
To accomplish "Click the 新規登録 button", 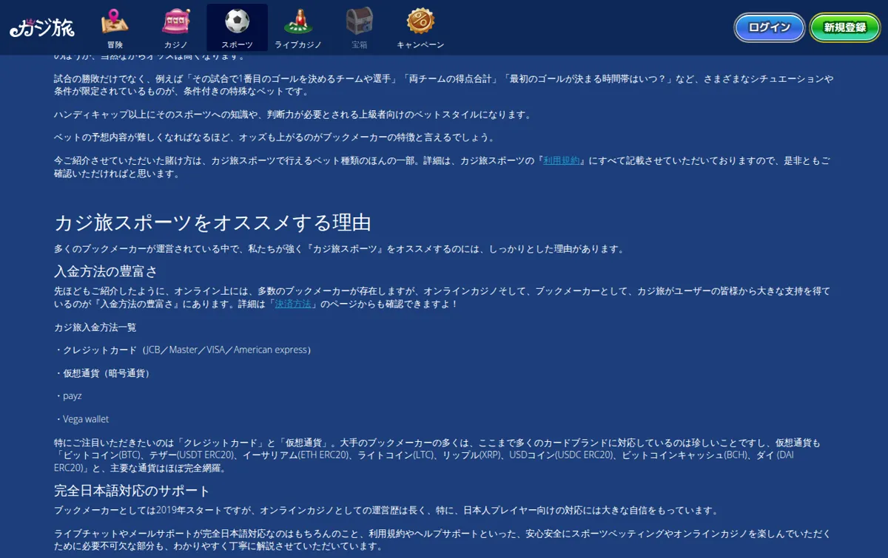I will coord(845,27).
